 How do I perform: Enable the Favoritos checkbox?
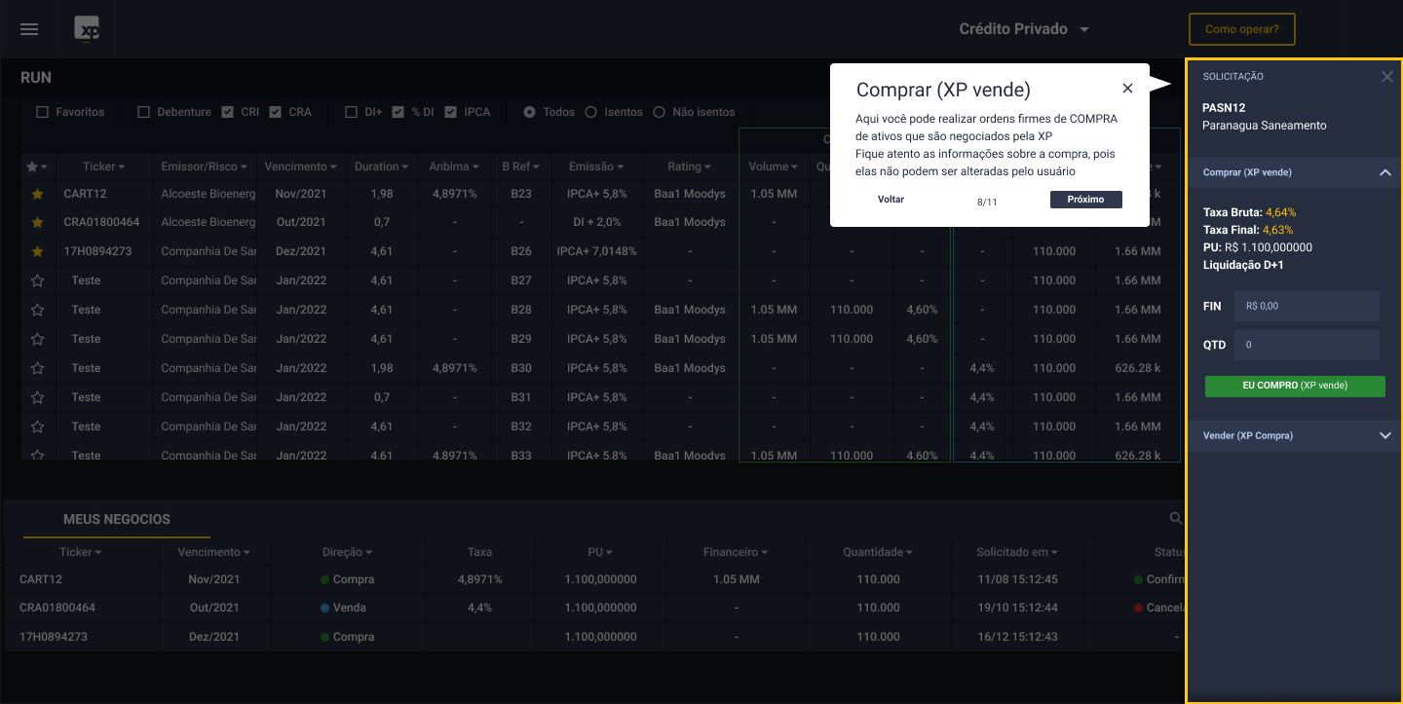click(x=42, y=112)
